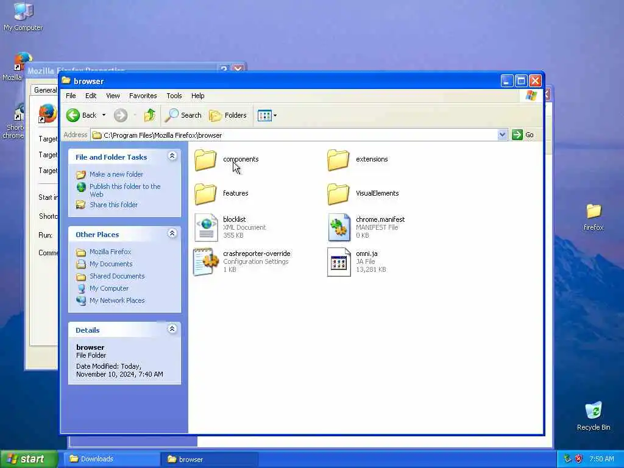The height and width of the screenshot is (468, 624).
Task: Click the Make a new folder icon
Action: [81, 175]
